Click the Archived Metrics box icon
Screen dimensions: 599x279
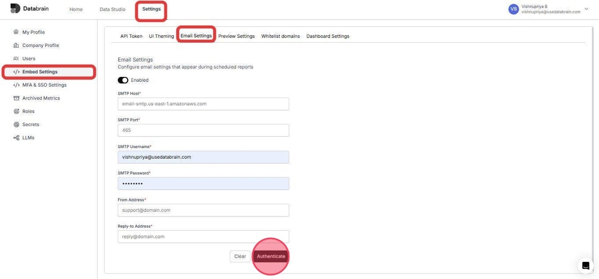click(16, 98)
